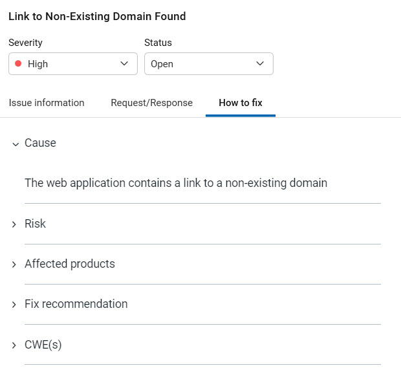Click the issue title Link to Non-Existing Domain Found
Image resolution: width=401 pixels, height=379 pixels.
coord(97,17)
